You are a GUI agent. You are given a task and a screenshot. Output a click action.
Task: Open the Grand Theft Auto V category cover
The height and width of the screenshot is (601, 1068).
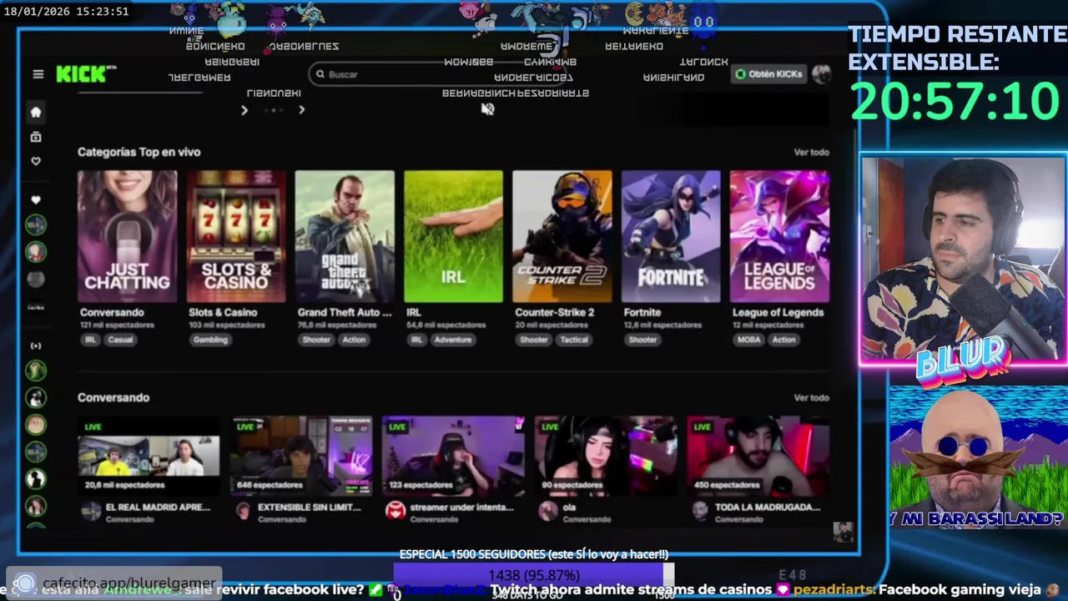coord(345,236)
